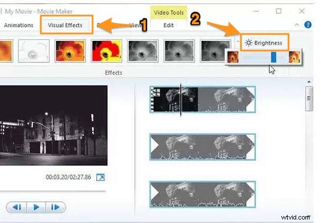
Task: Click the preview seek bar
Action: point(53,192)
